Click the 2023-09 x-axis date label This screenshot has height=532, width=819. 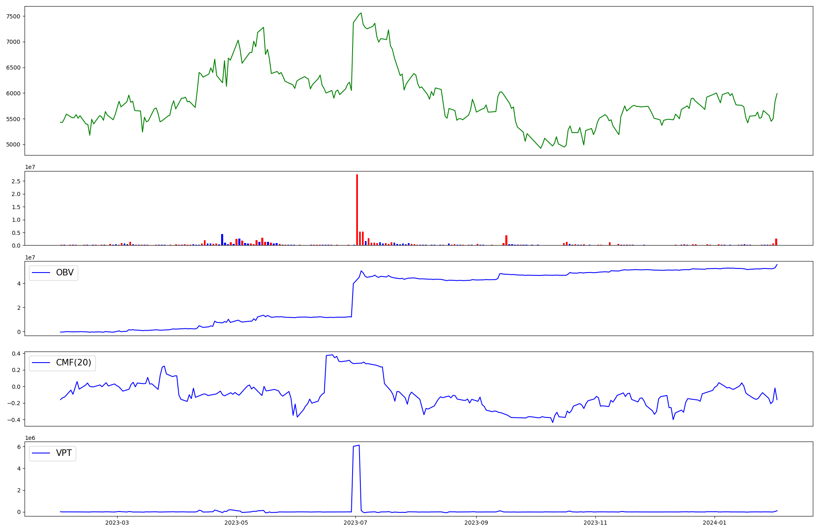(x=477, y=523)
